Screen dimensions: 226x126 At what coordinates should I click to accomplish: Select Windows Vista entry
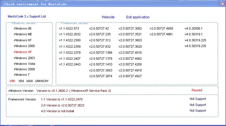(x=24, y=64)
